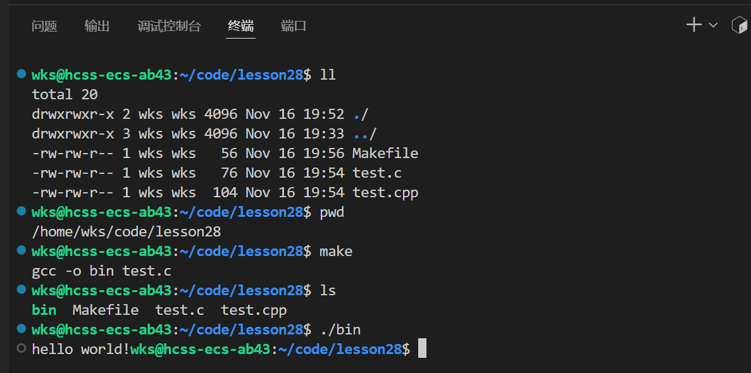Click the Makefile filename in the ls output

click(x=106, y=310)
